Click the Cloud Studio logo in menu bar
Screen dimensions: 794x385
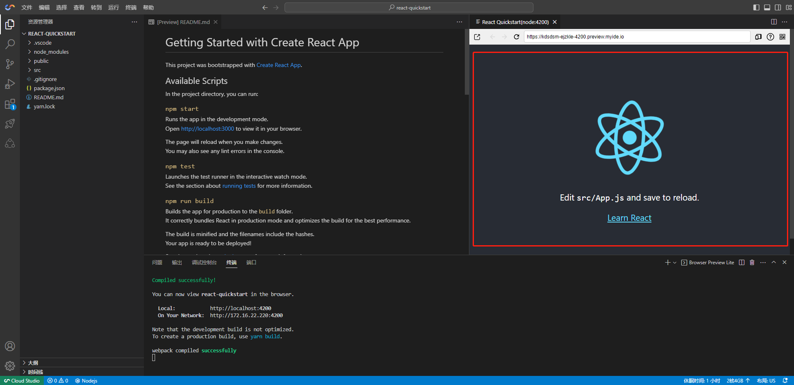pos(10,7)
